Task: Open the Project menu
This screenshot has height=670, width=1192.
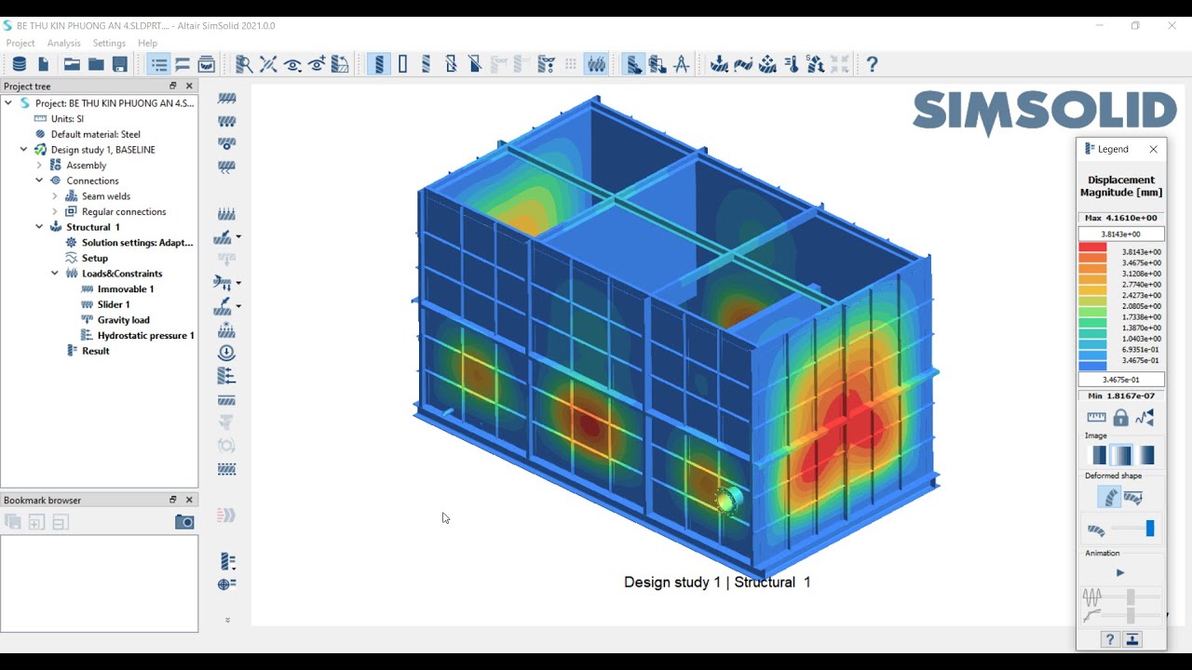Action: pyautogui.click(x=20, y=43)
